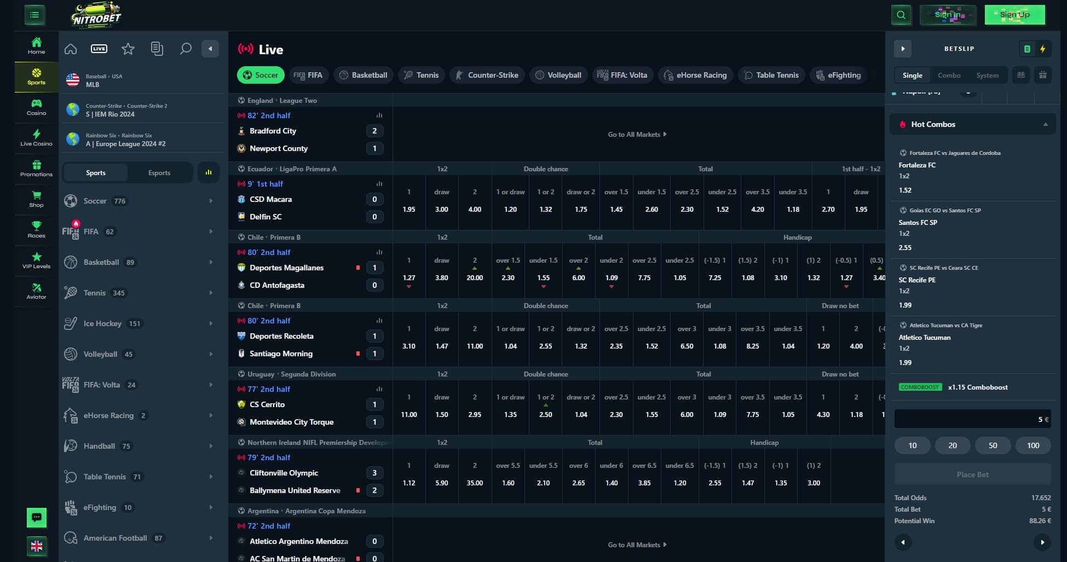Open Bradford City match statistics icon
This screenshot has height=562, width=1067.
(x=379, y=115)
